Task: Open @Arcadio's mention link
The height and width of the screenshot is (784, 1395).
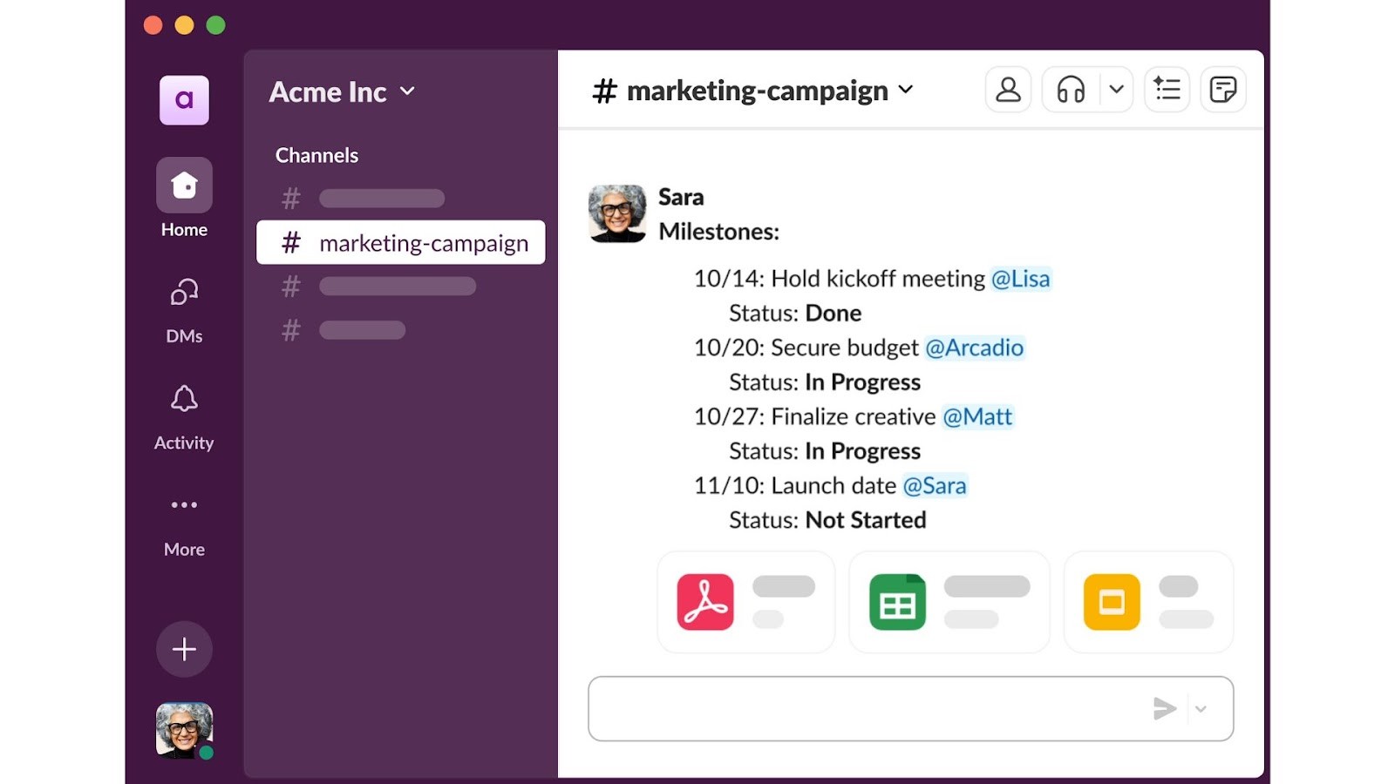Action: [975, 347]
